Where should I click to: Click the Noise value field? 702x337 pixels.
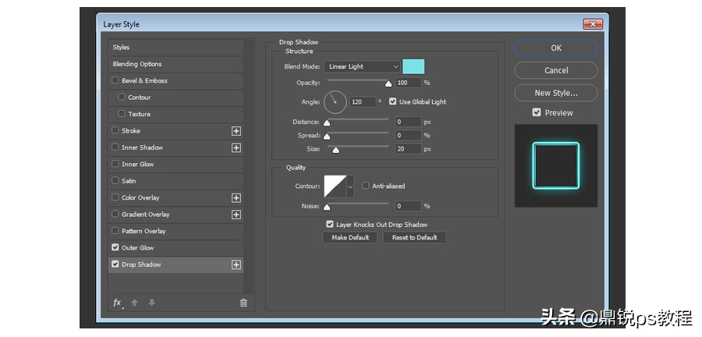click(x=408, y=206)
